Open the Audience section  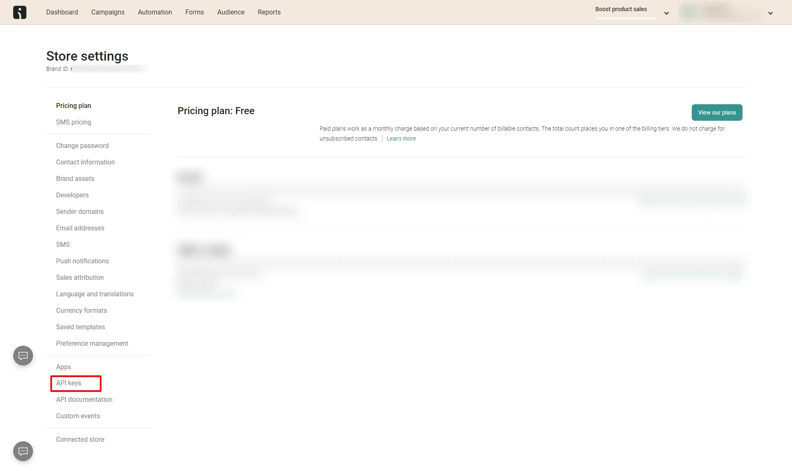tap(231, 12)
